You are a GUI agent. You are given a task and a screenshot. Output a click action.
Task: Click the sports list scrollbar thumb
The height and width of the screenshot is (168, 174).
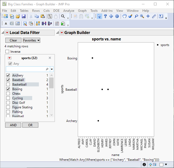tap(51, 83)
